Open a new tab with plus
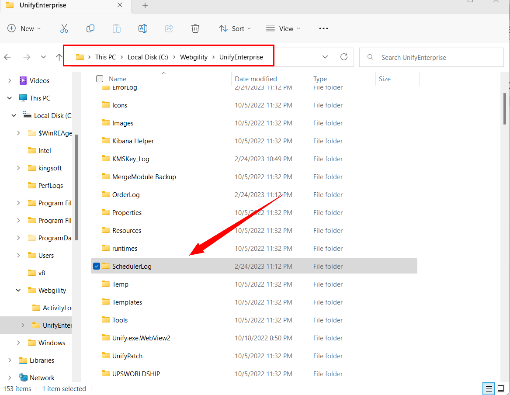Image resolution: width=510 pixels, height=395 pixels. coord(145,5)
